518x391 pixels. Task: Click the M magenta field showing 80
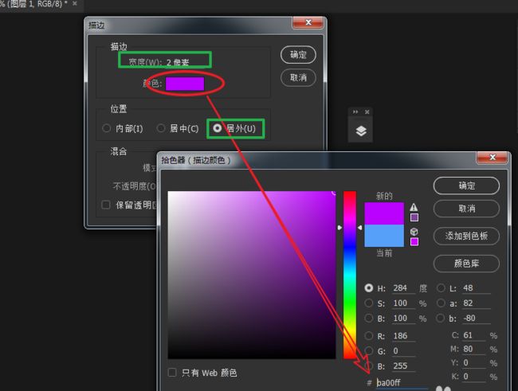pyautogui.click(x=473, y=349)
